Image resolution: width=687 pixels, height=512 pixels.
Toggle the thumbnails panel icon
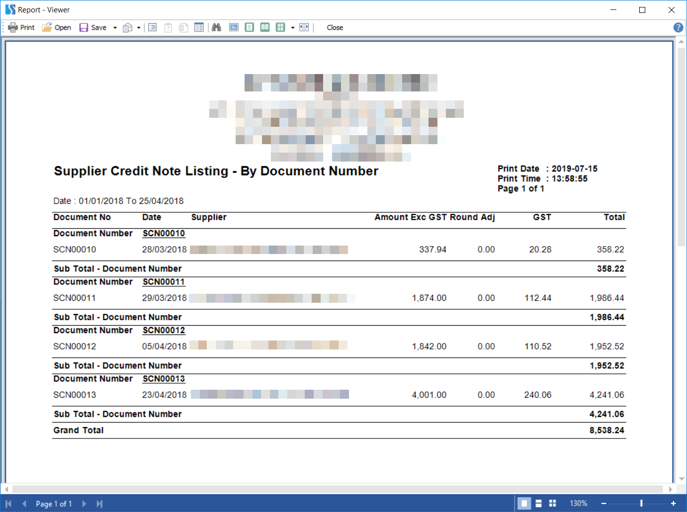click(x=199, y=27)
